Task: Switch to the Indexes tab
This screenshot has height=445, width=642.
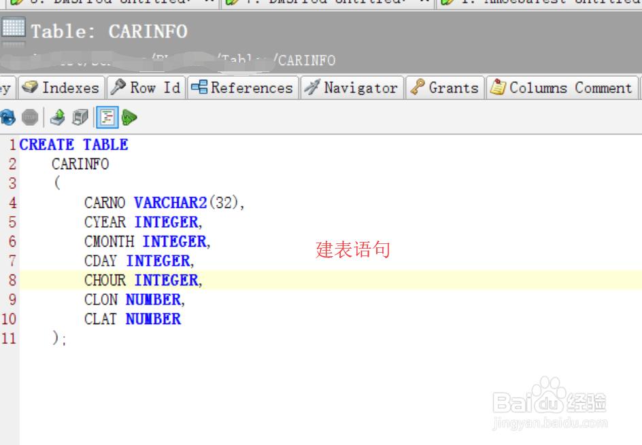Action: pos(61,88)
